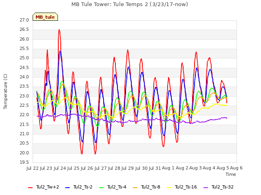Click the Tul2_Ts-32 legend label

223,187
